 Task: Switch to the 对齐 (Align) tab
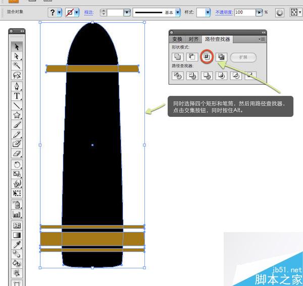(x=193, y=39)
